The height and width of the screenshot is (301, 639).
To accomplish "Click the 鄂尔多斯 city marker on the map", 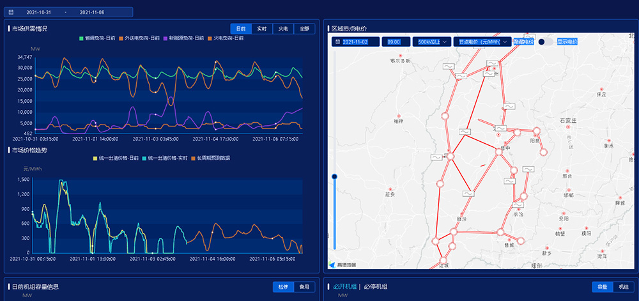I will pos(400,55).
